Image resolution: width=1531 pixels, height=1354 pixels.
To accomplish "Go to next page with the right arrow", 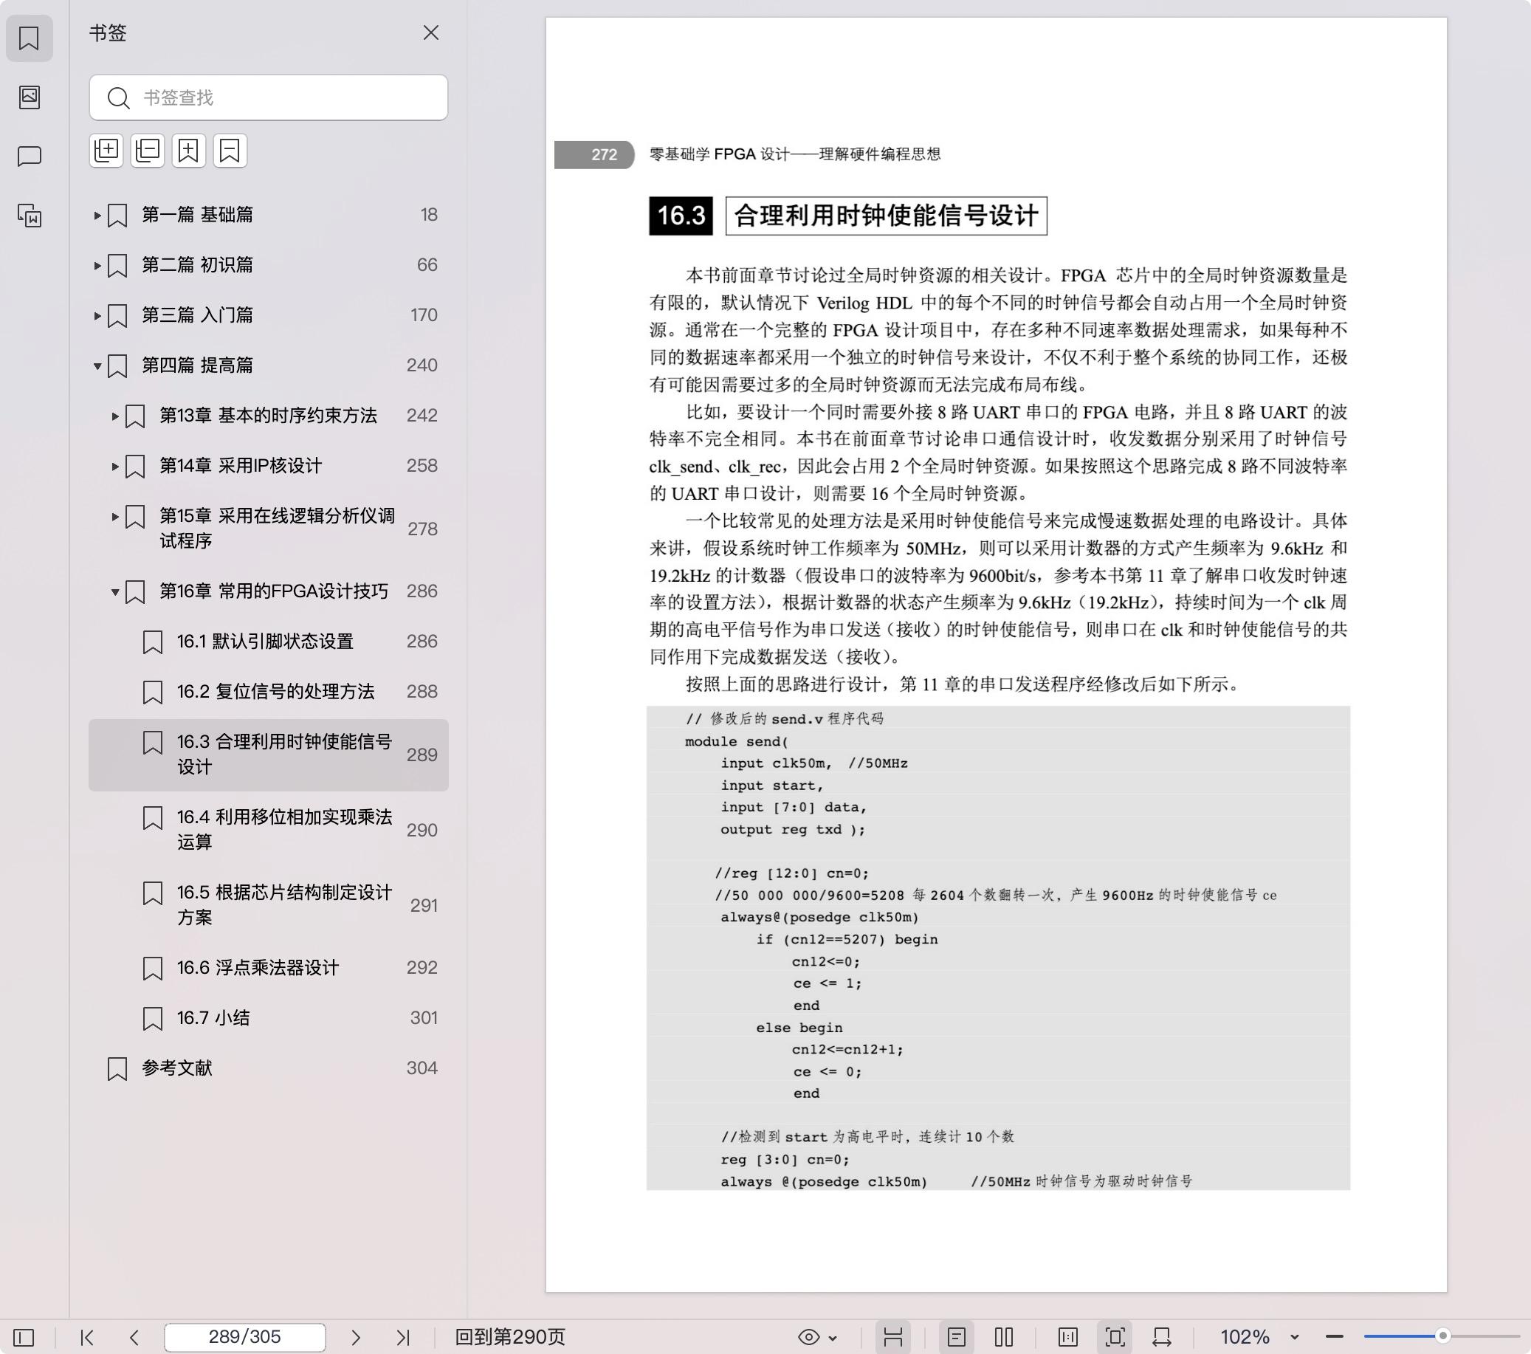I will [355, 1336].
